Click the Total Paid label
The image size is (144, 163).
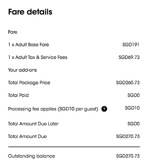(x=19, y=95)
